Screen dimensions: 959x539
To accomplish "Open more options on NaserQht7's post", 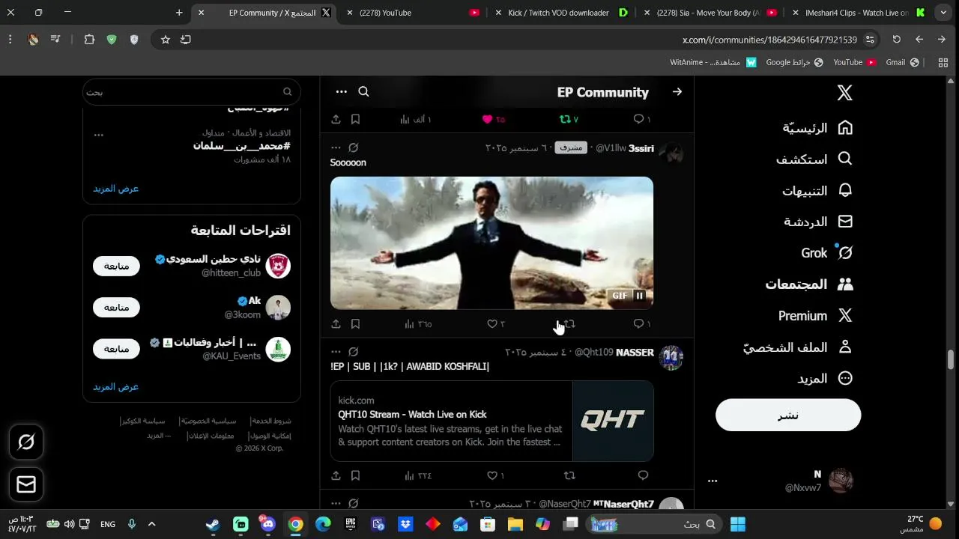I will click(336, 504).
